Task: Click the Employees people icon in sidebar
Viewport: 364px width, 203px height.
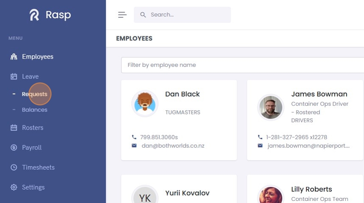Action: pos(14,57)
